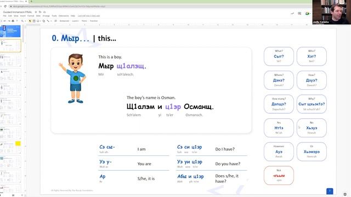Image resolution: width=351 pixels, height=197 pixels.
Task: Star the Guided Immersion FINAL document
Action: (x=36, y=12)
